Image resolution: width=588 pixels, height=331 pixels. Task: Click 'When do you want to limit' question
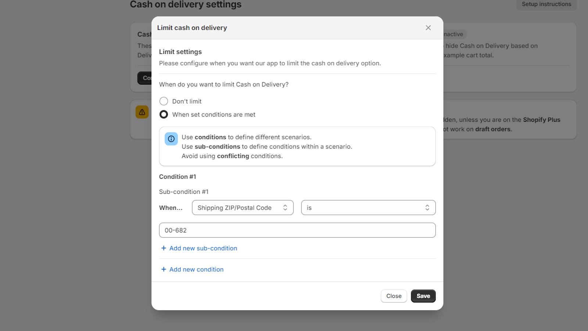click(224, 85)
